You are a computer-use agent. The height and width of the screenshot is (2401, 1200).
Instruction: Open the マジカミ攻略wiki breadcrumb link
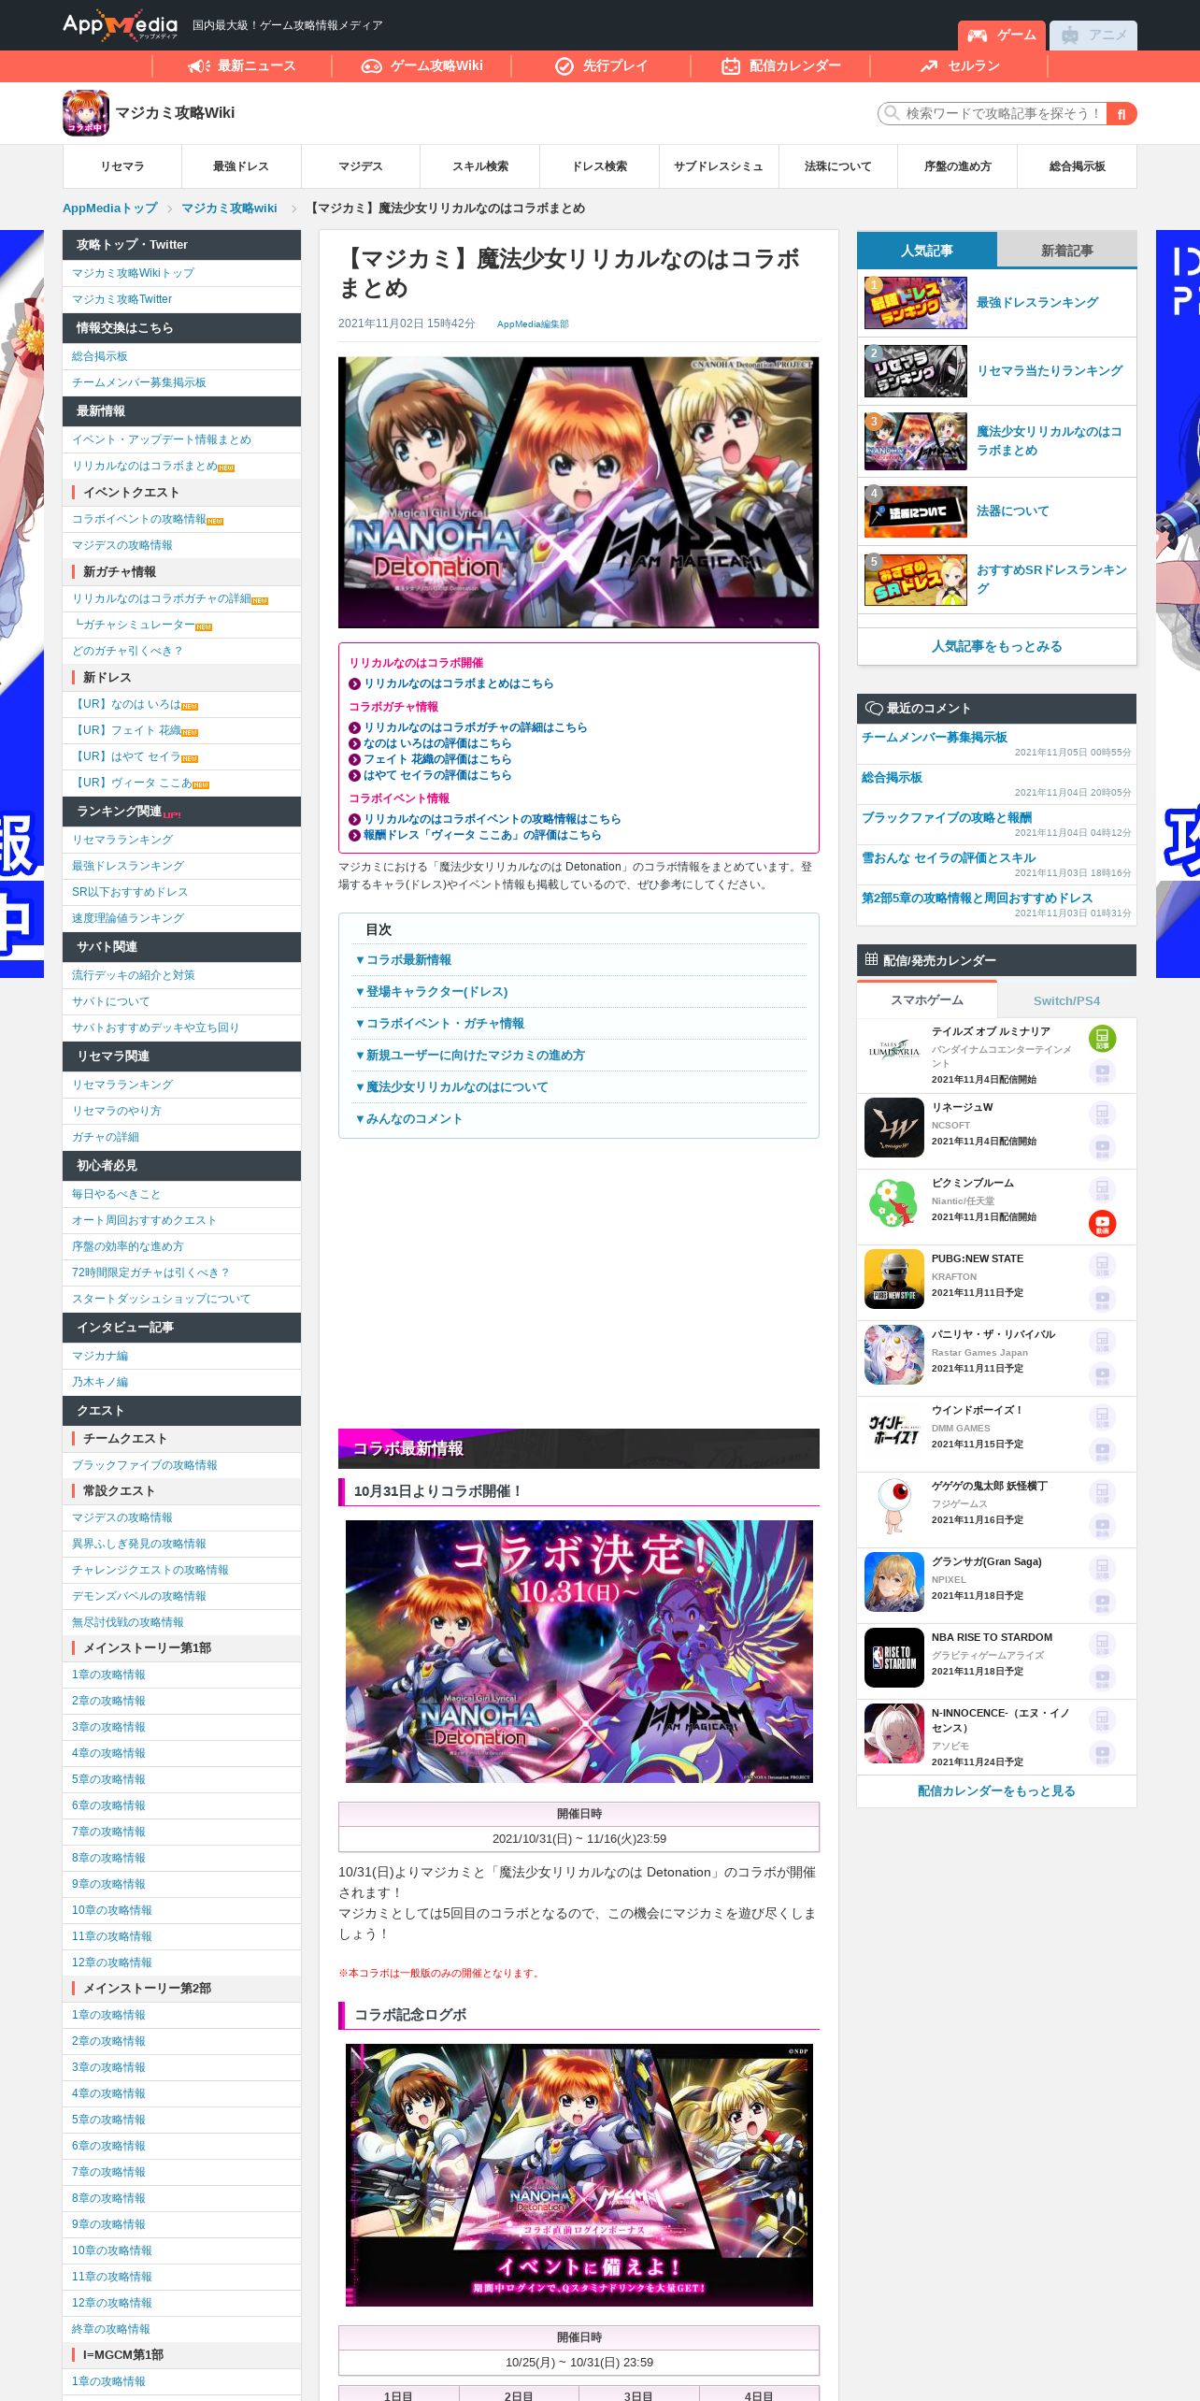pyautogui.click(x=229, y=208)
